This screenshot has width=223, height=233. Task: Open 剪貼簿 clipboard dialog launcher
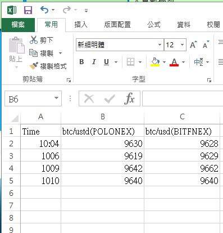(x=69, y=80)
